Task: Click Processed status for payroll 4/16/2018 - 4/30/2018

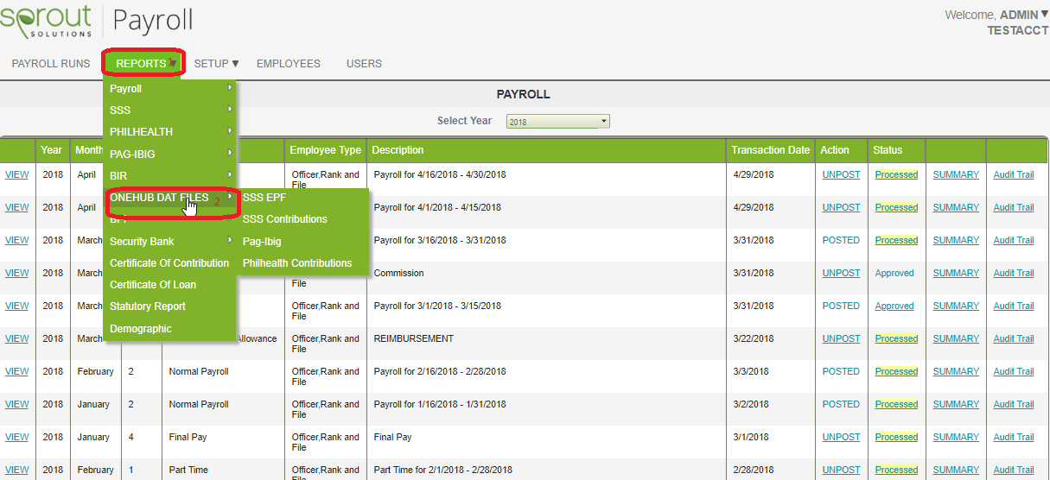Action: coord(896,174)
